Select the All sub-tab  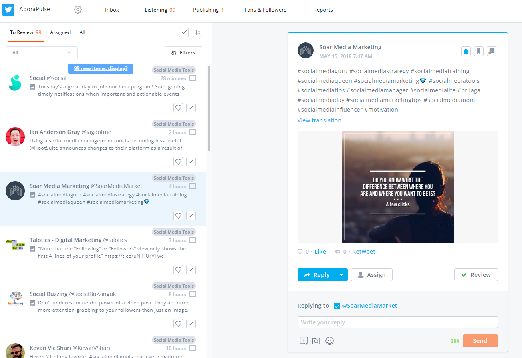click(82, 32)
